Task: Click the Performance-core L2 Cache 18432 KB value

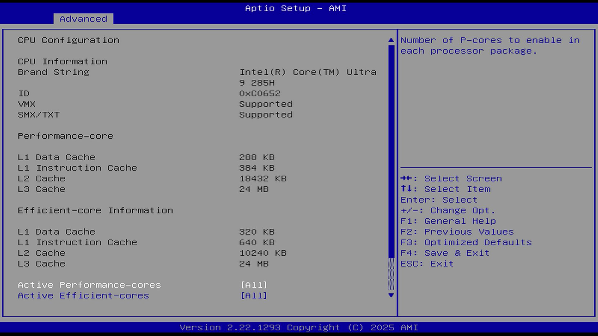Action: [263, 179]
